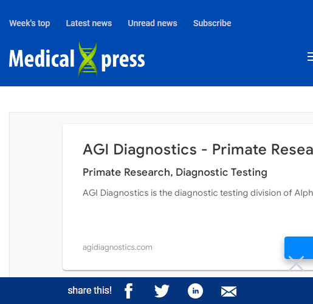Open the AGI Diagnostics ad headline

198,150
